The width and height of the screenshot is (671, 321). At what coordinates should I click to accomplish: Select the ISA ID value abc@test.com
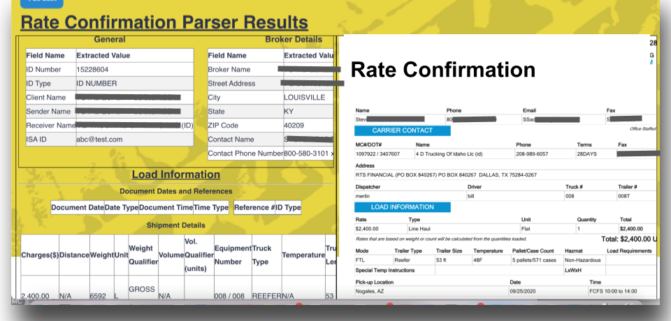[99, 139]
